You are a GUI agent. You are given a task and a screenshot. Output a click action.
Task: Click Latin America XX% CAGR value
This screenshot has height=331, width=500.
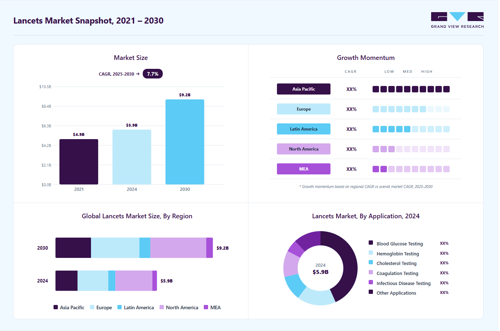[352, 129]
